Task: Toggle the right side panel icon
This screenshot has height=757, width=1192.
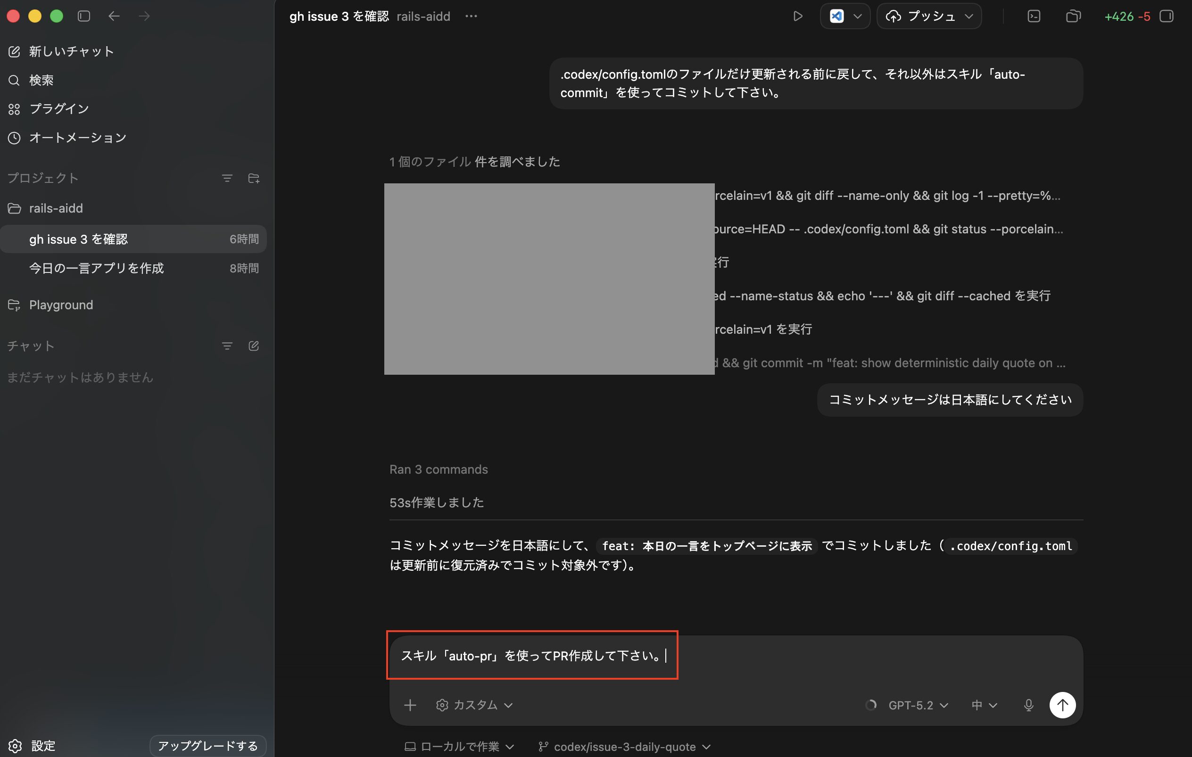Action: tap(1166, 16)
